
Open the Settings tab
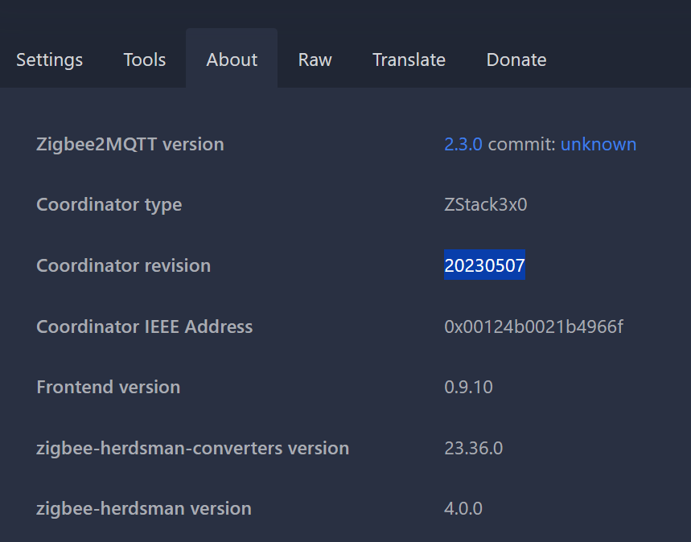click(x=49, y=60)
